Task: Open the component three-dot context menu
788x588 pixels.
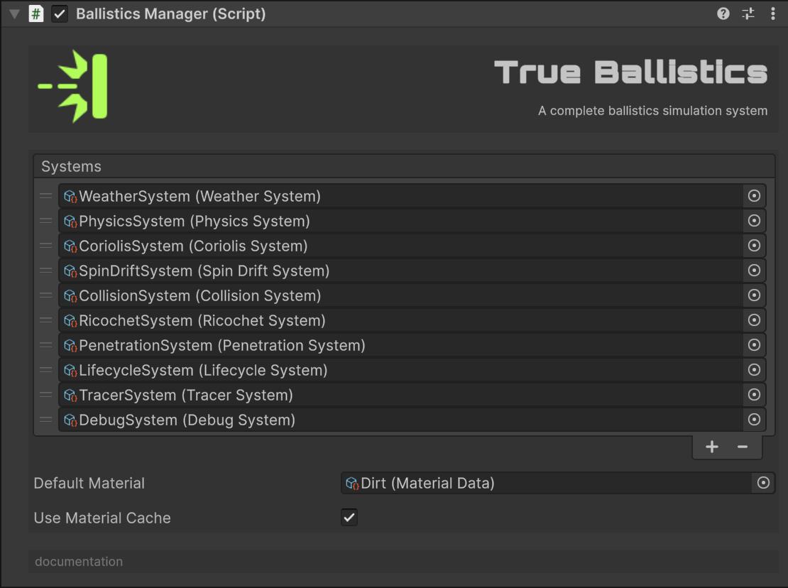Action: [772, 13]
